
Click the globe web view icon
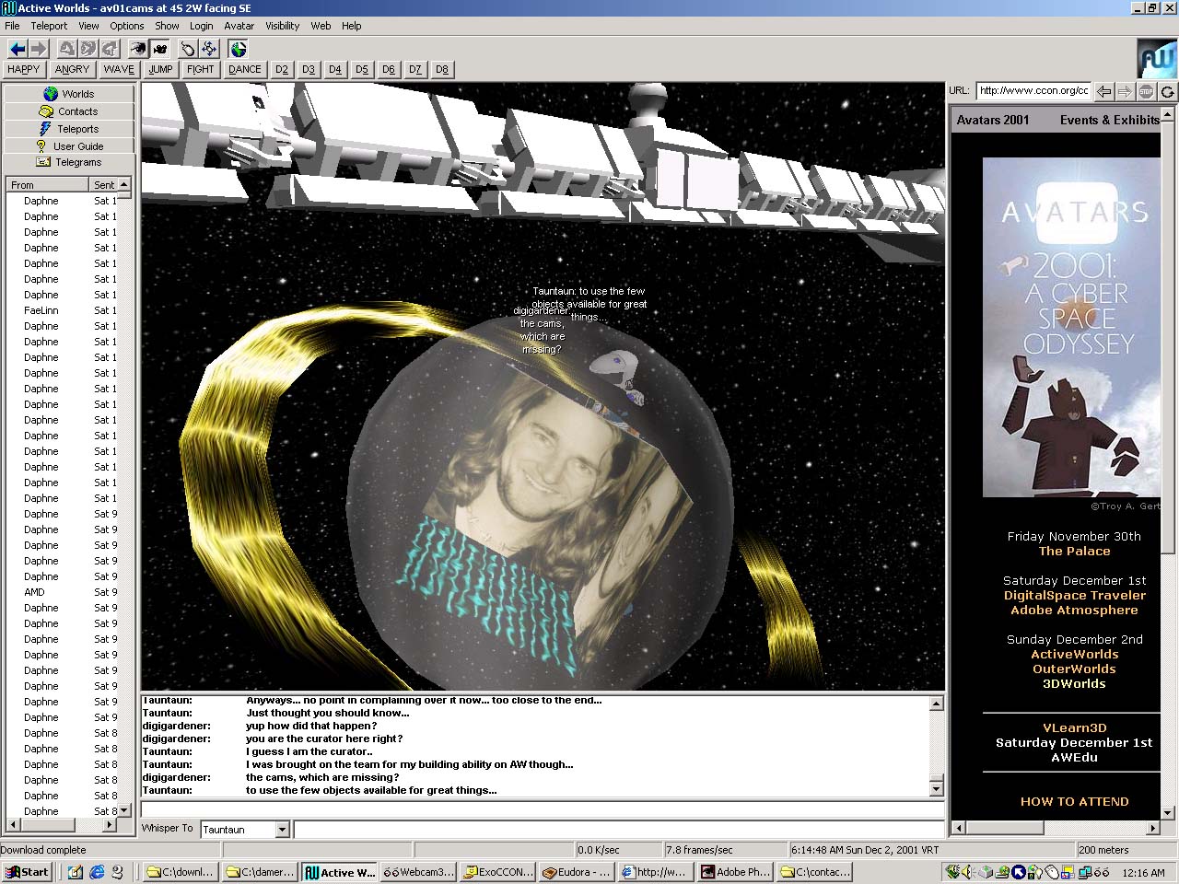coord(239,49)
